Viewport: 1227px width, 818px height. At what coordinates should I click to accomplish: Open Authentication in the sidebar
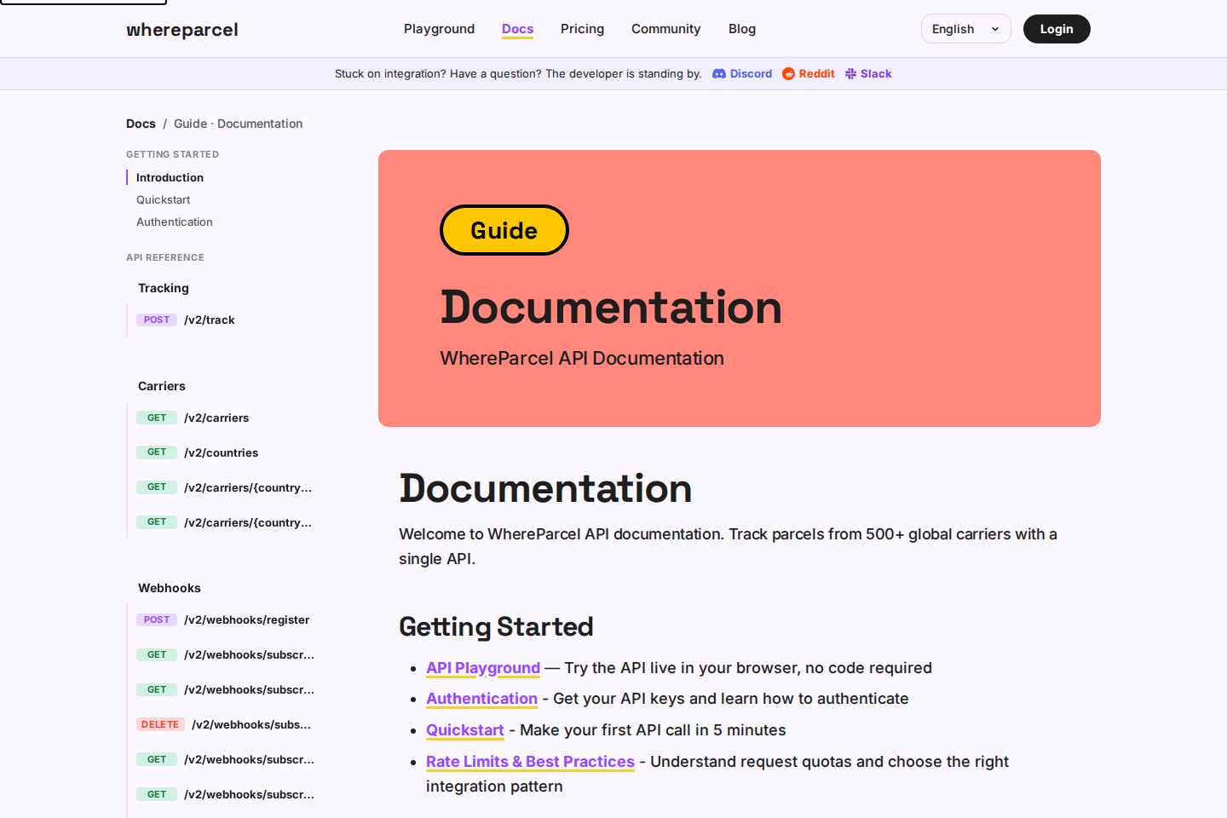pos(174,222)
